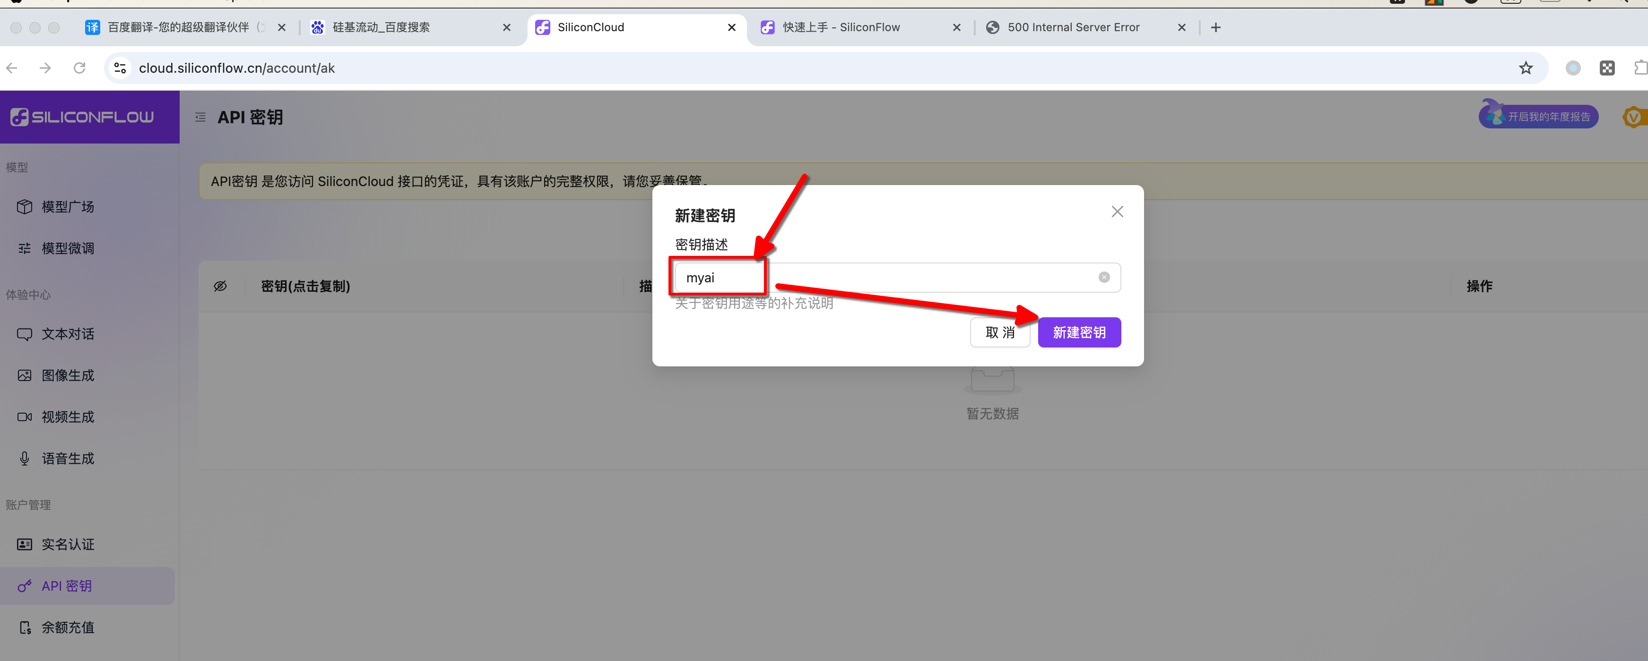The height and width of the screenshot is (661, 1648).
Task: Open 语音生成 in the sidebar
Action: point(67,458)
